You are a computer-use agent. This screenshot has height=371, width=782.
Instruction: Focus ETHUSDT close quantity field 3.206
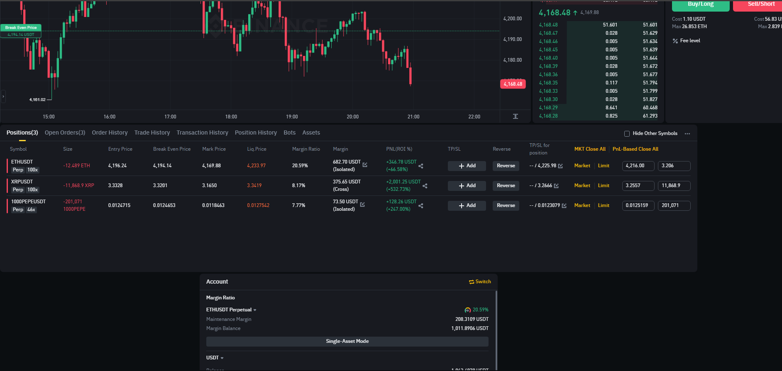[x=674, y=166]
